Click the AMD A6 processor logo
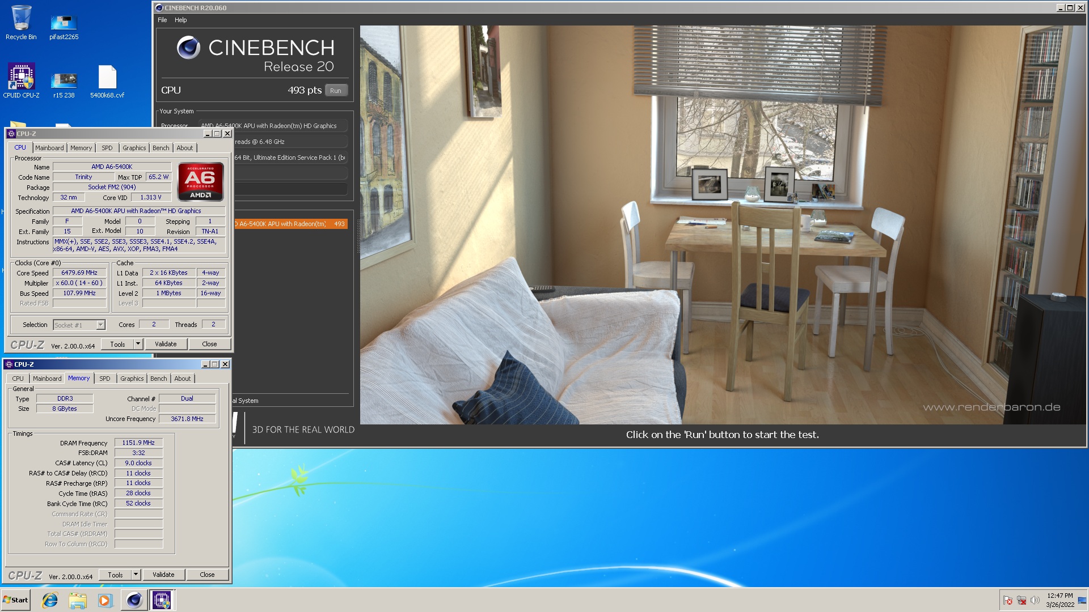 point(201,182)
